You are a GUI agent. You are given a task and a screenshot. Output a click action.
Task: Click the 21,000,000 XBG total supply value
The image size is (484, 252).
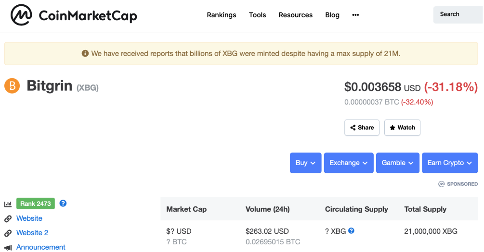click(431, 231)
